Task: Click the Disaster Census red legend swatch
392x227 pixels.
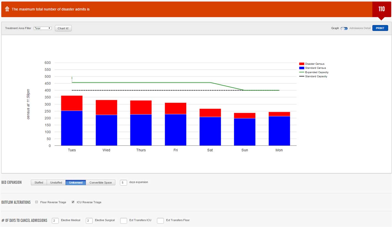Action: (x=302, y=64)
